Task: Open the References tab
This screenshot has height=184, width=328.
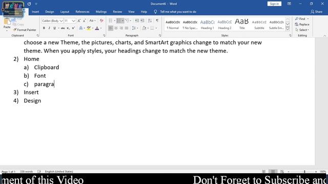Action: (x=83, y=12)
